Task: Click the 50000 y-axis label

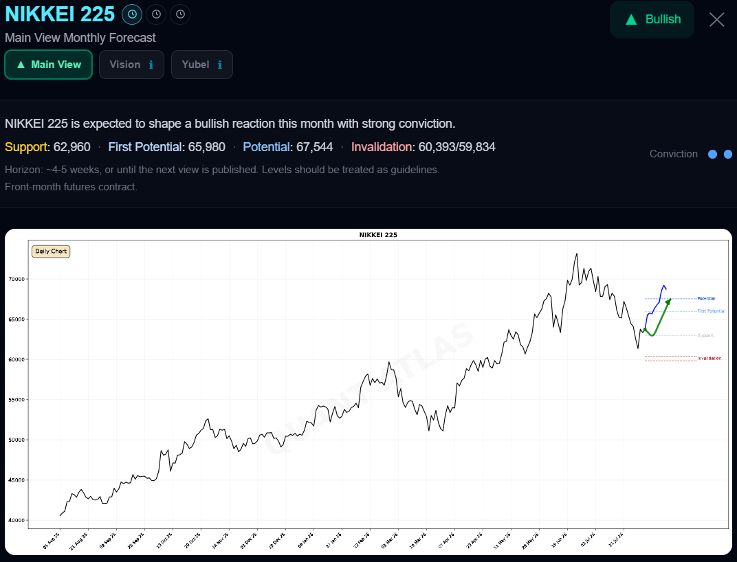Action: [16, 440]
